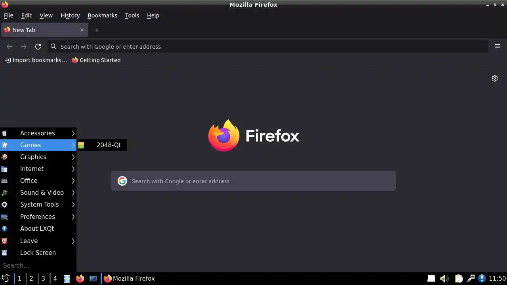Launch 2048-Qt from Games submenu
Image resolution: width=507 pixels, height=285 pixels.
102,145
